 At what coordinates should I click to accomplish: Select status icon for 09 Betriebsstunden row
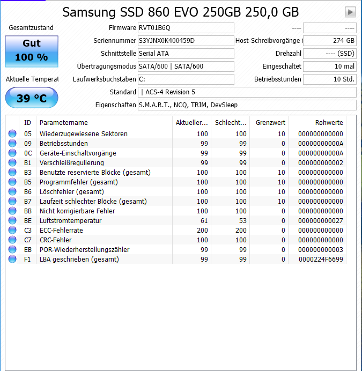12,143
